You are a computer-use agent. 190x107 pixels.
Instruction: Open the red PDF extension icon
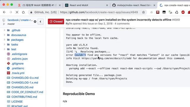(x=158, y=12)
